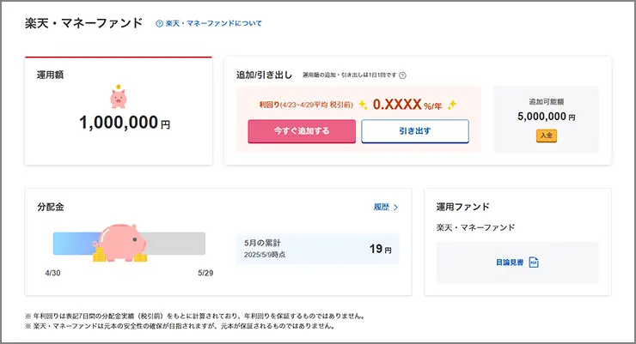Click the 引き出す button

point(415,131)
